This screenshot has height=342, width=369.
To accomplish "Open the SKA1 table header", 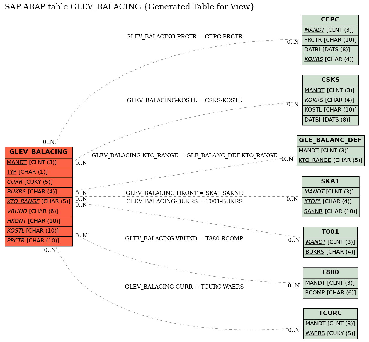I will (331, 182).
